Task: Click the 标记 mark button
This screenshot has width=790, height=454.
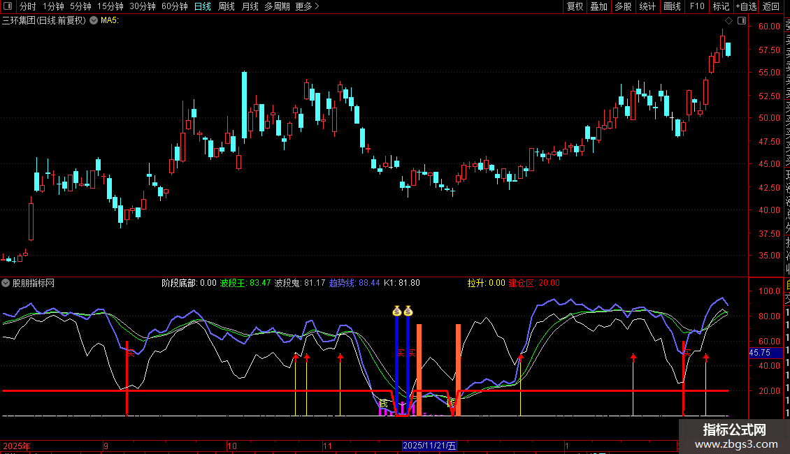Action: 721,6
